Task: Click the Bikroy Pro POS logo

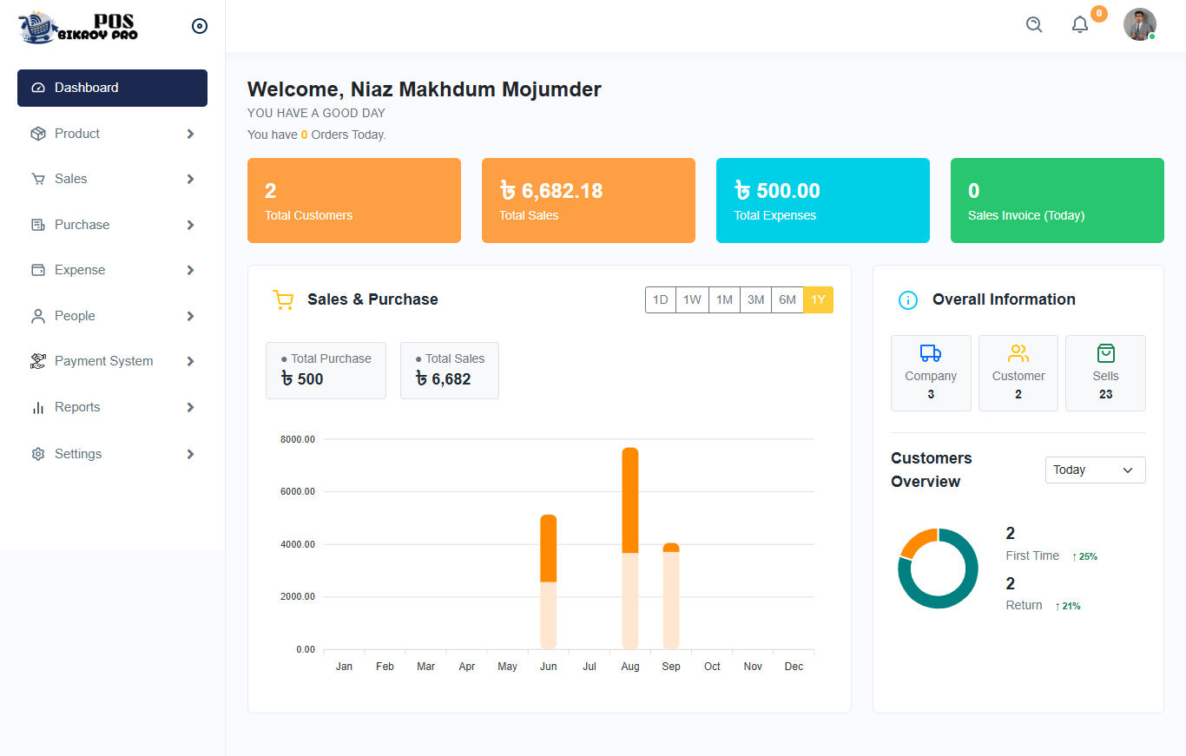Action: [x=77, y=27]
